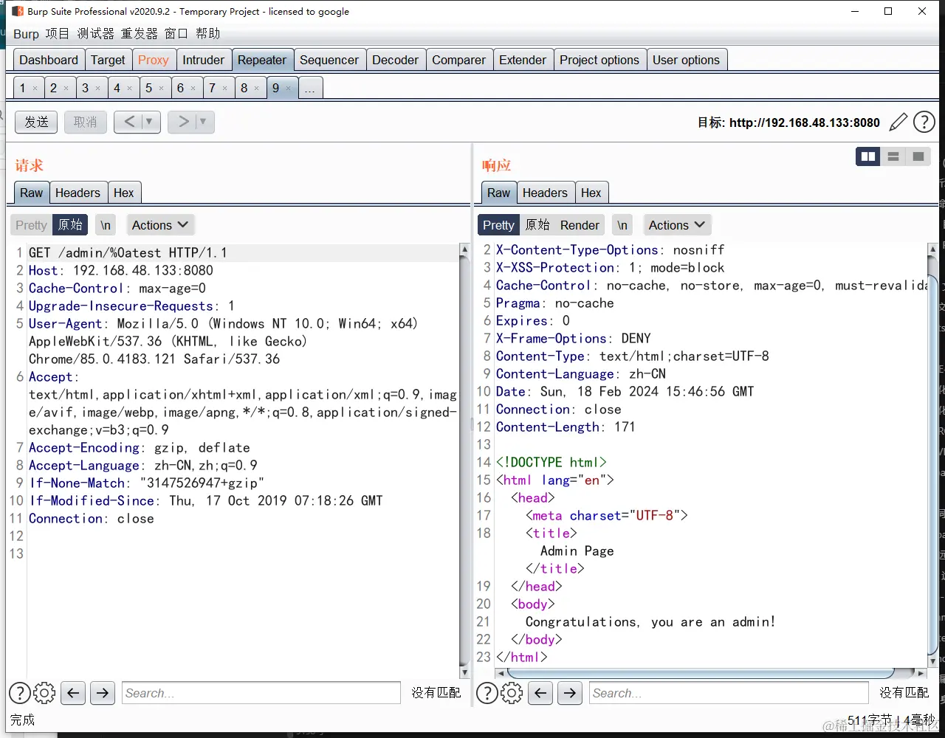Select side-by-side layout view icon
945x738 pixels.
[868, 156]
